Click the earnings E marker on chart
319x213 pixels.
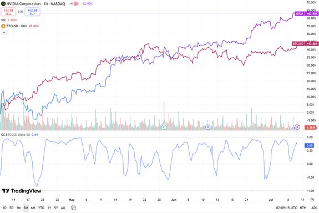pos(164,128)
